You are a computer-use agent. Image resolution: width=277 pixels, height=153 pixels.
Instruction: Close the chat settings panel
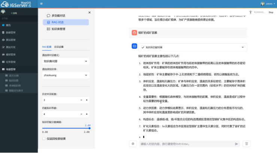tap(89, 12)
